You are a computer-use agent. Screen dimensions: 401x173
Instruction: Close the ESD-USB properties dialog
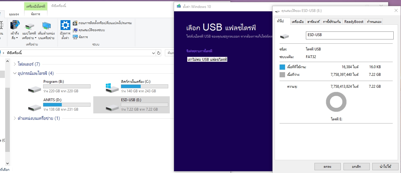[x=396, y=10]
